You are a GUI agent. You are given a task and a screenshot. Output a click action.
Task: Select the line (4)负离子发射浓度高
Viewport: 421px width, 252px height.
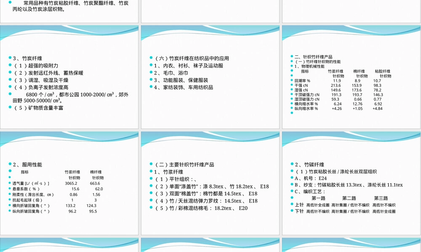click(41, 87)
